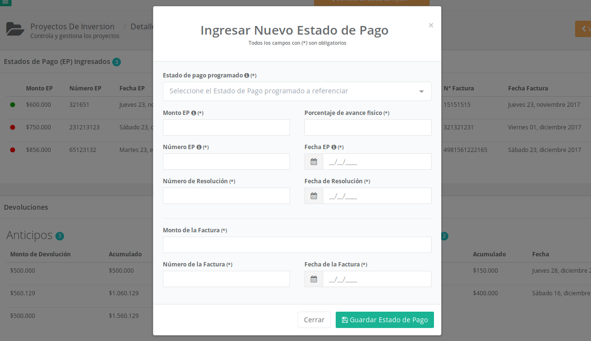Open the Proyectos De Inversion breadcrumb link
Screen dimensions: 591x341
[72, 26]
